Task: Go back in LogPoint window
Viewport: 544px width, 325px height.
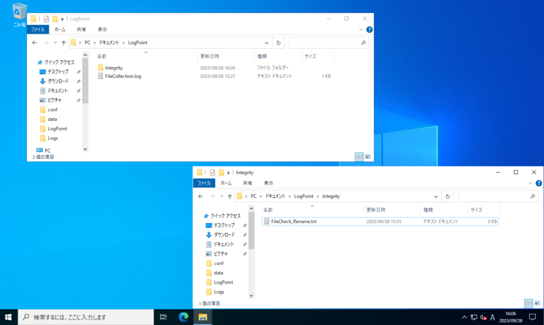Action: click(35, 42)
